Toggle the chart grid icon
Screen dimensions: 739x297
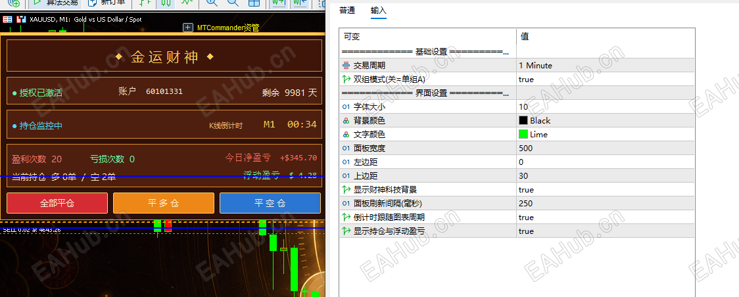click(254, 3)
